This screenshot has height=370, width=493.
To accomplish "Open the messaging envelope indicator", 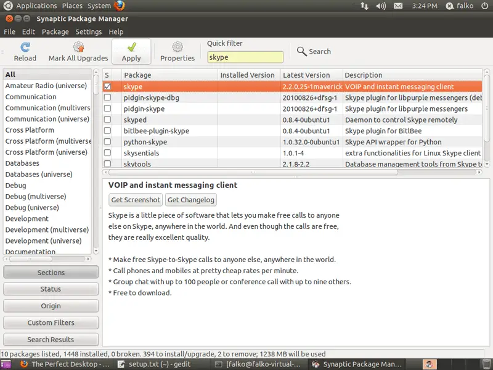I will (x=398, y=6).
